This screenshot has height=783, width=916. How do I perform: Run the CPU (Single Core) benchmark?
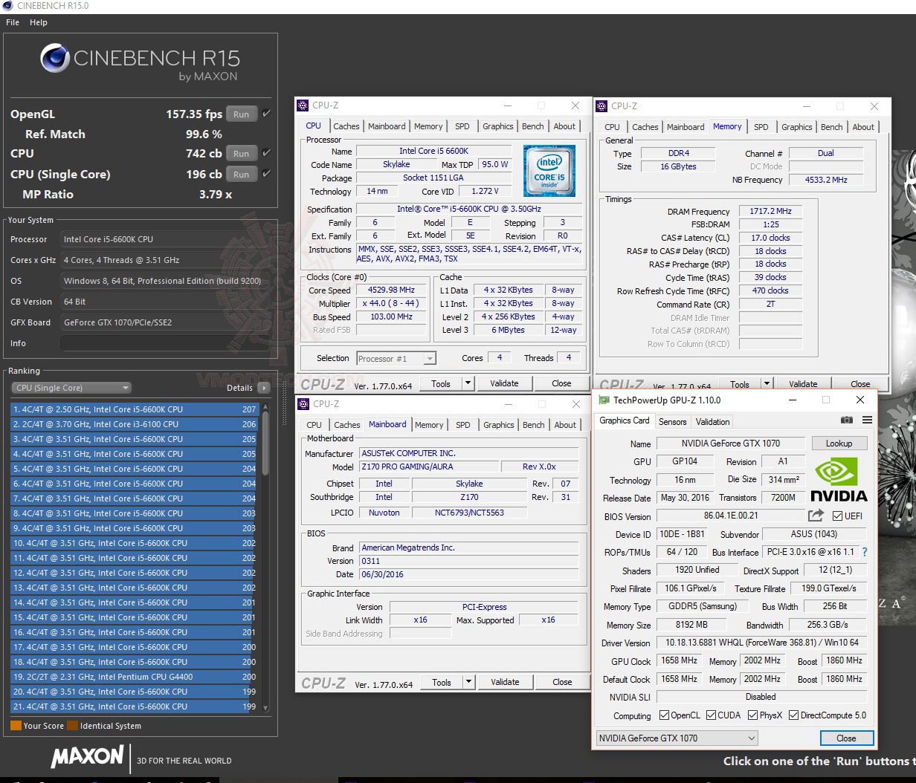click(x=242, y=175)
